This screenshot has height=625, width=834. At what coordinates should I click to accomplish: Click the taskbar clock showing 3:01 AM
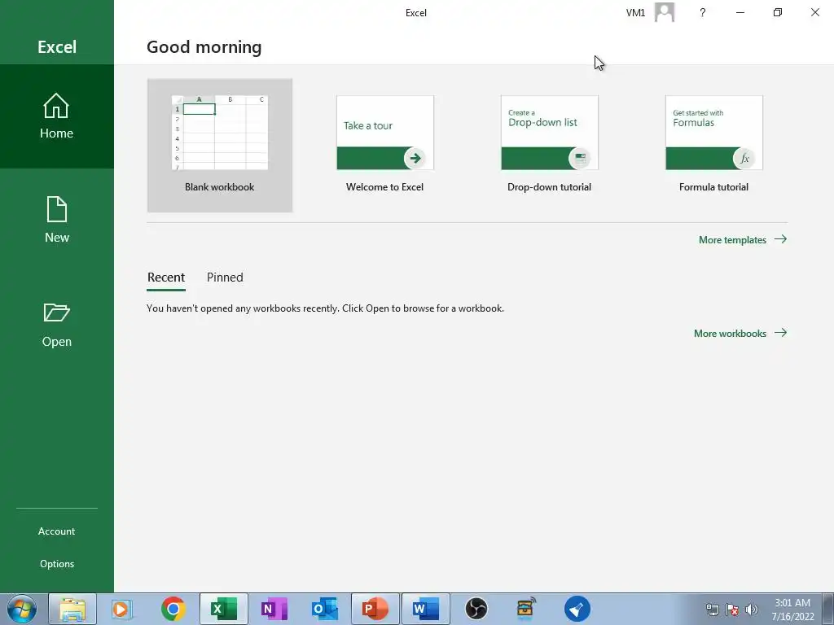(792, 610)
